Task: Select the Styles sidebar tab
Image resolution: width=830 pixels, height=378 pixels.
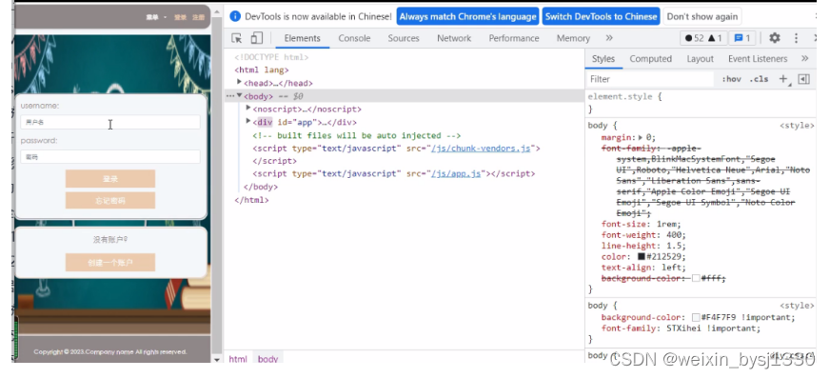Action: click(x=603, y=58)
